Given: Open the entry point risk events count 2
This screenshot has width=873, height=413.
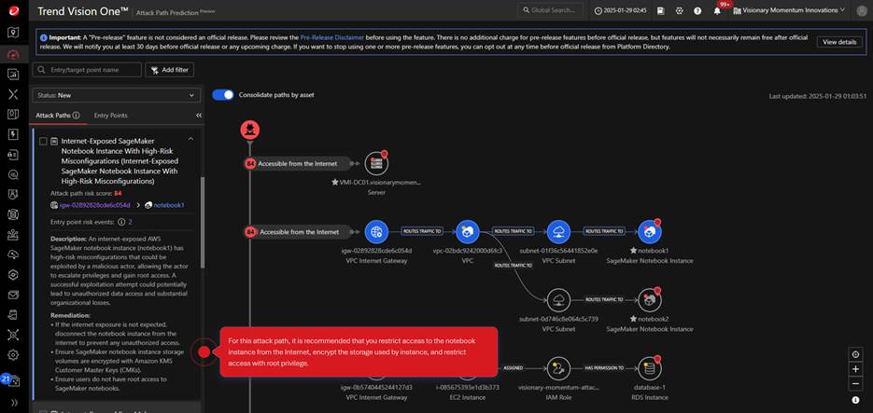Looking at the screenshot, I should click(131, 222).
